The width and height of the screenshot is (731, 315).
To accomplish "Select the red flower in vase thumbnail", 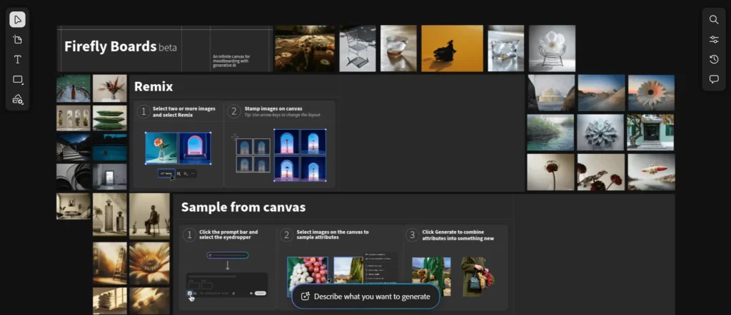I will 109,88.
